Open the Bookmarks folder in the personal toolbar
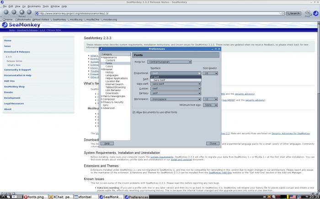The image size is (320, 199). click(23, 20)
